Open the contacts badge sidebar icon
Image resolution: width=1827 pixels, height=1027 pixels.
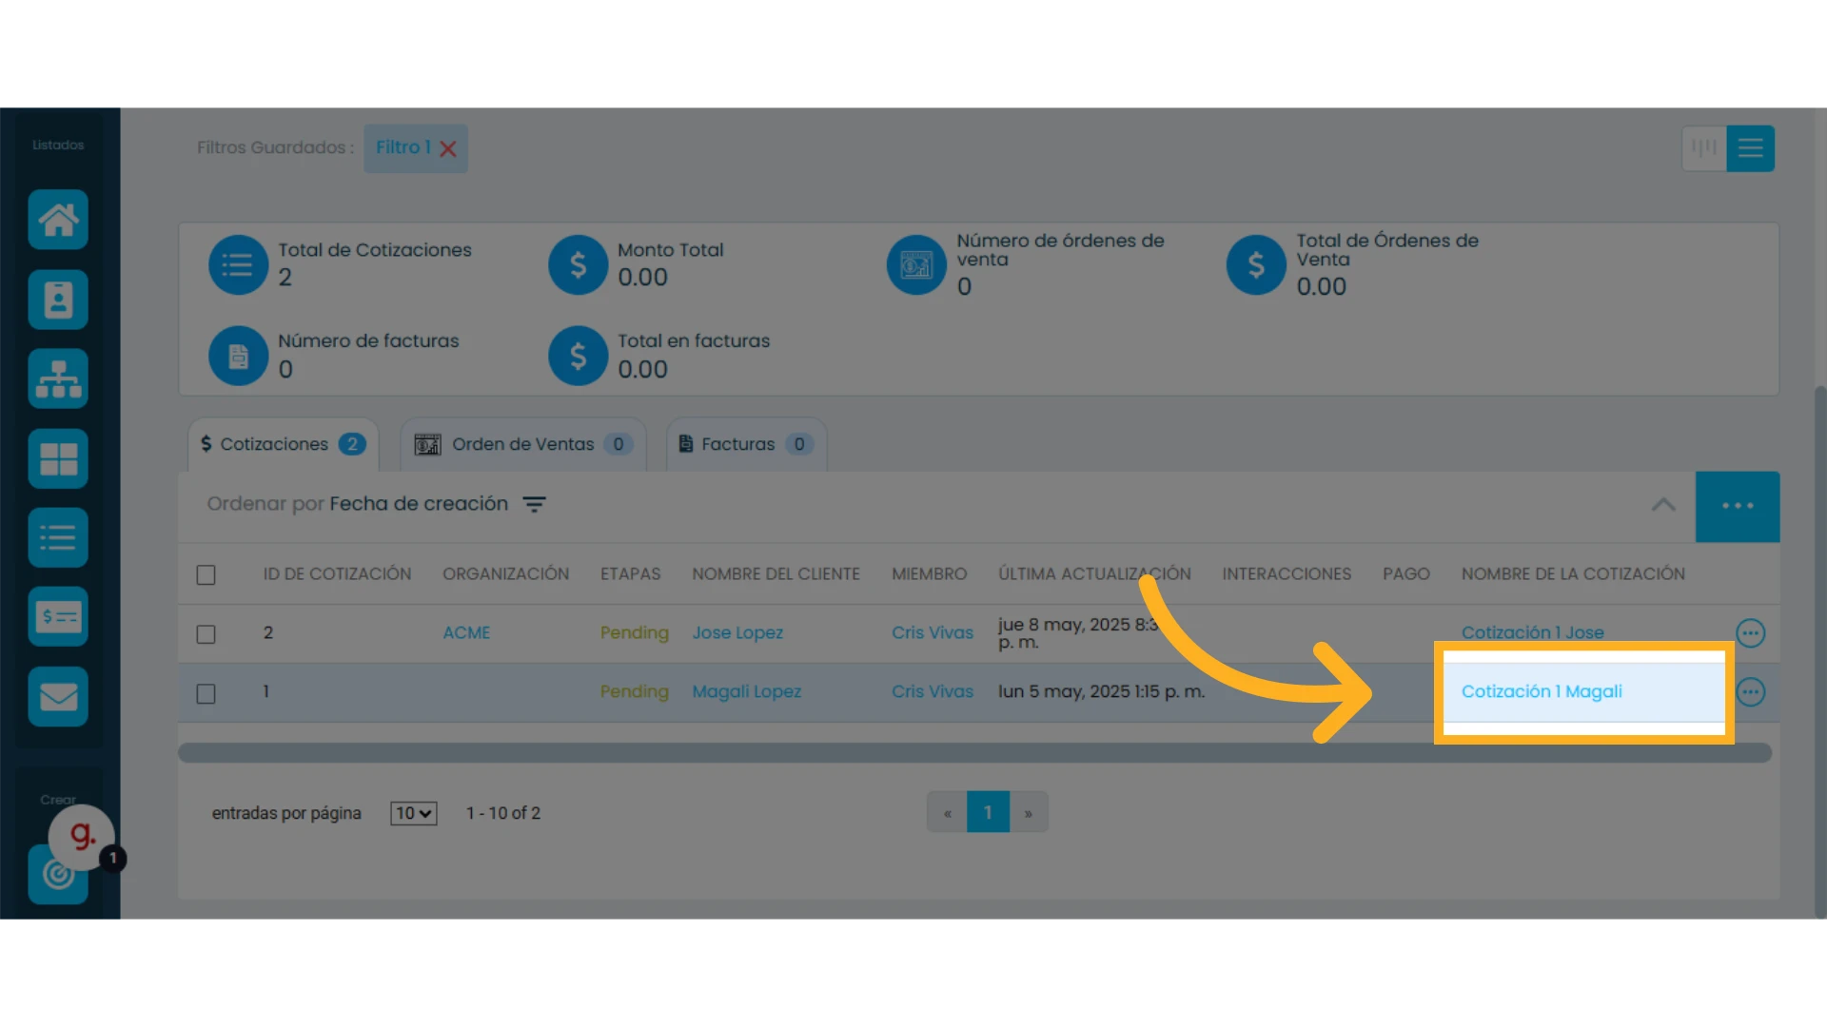(58, 300)
